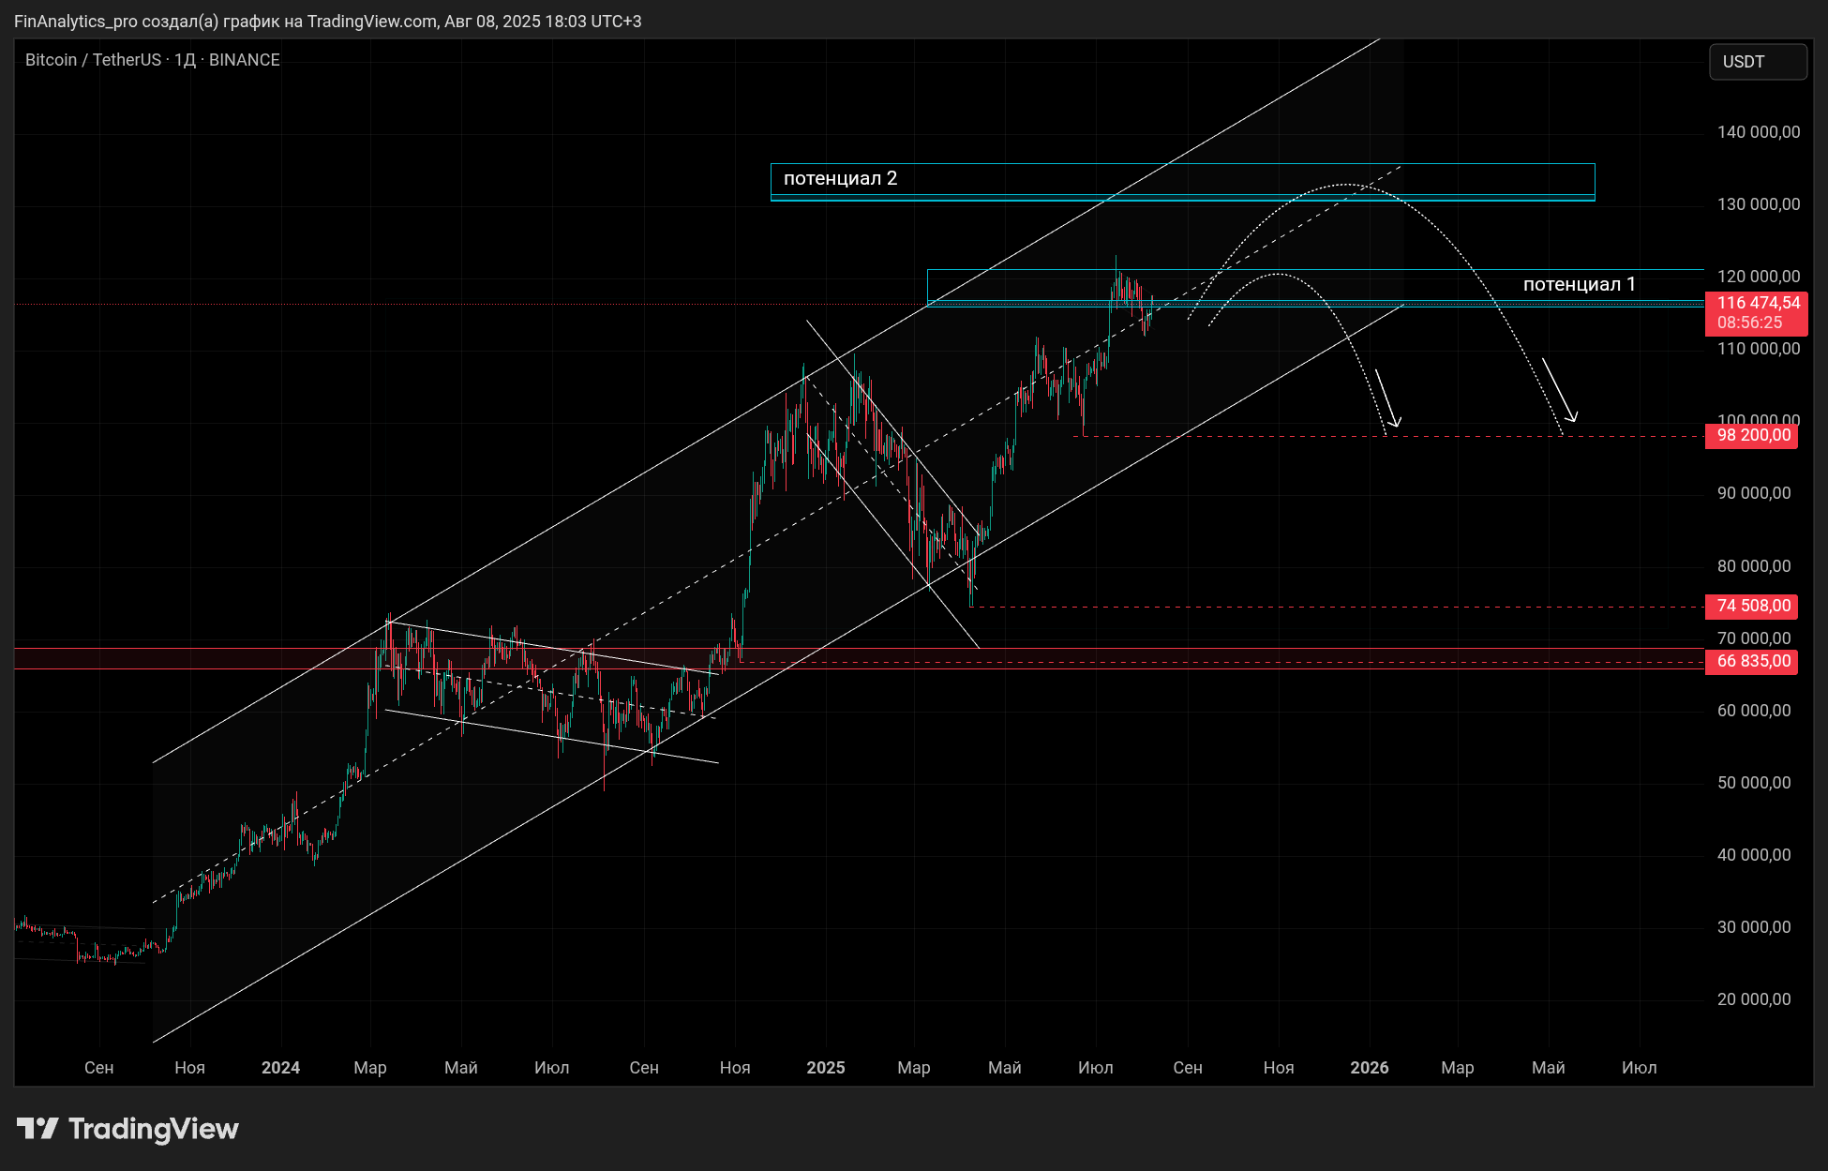Click the 2026 label on time axis
This screenshot has height=1171, width=1828.
(x=1370, y=1068)
